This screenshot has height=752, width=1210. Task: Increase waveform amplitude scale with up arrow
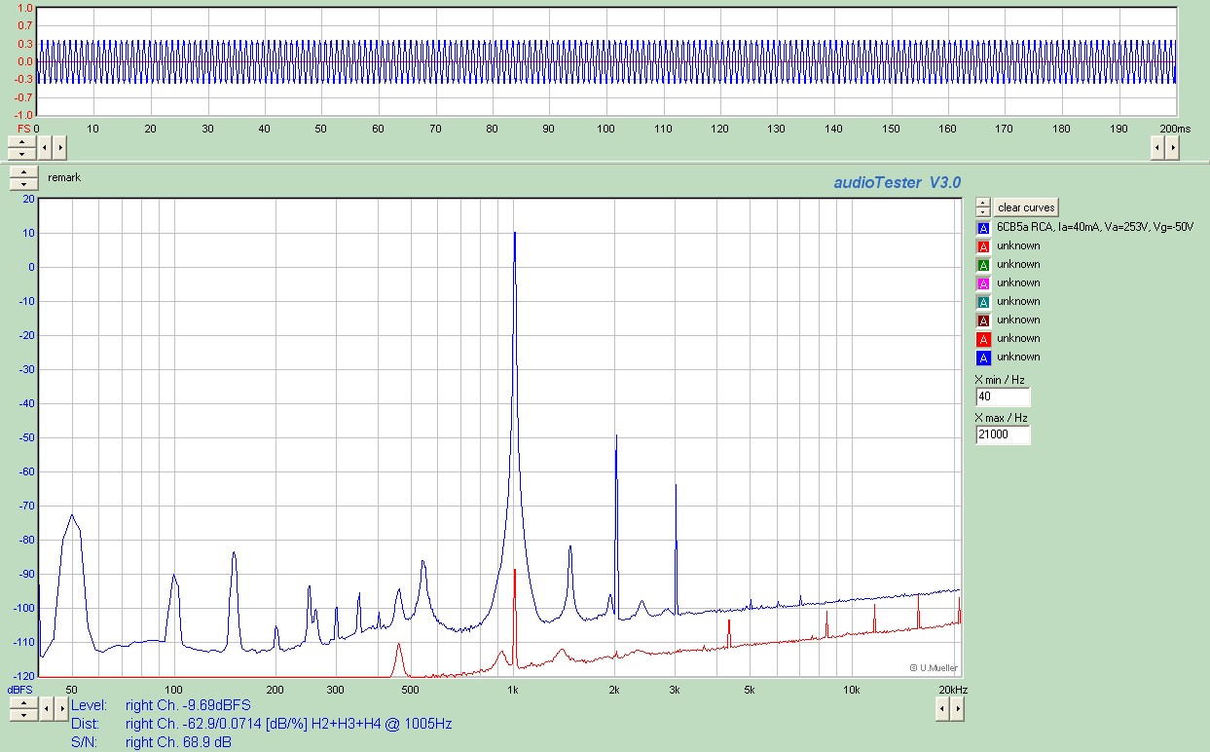click(x=20, y=142)
